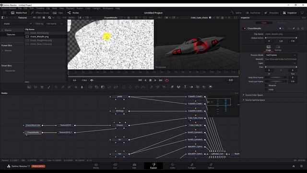The height and width of the screenshot is (173, 307).
Task: Open the Nodes panel options menu
Action: tap(236, 93)
